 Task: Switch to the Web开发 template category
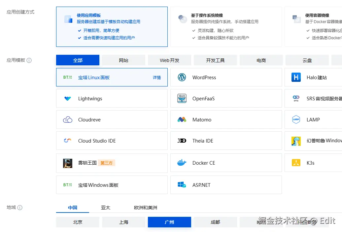(x=169, y=60)
